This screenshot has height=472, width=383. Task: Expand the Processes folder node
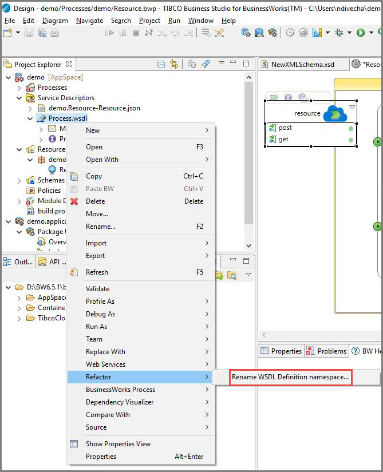[19, 88]
